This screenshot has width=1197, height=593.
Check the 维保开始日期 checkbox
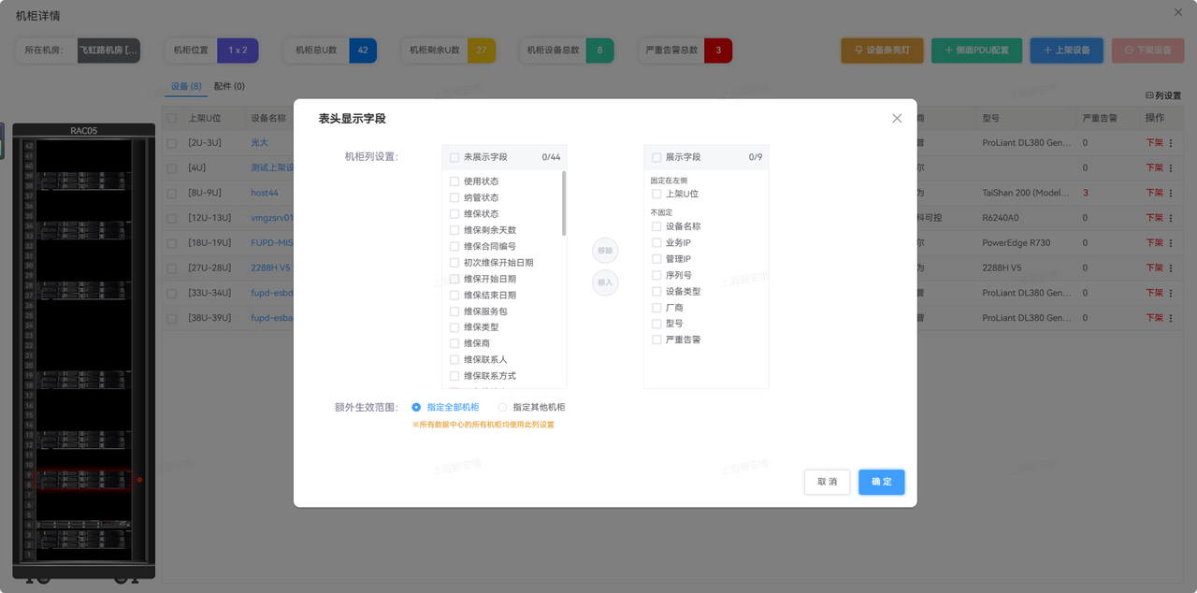tap(454, 279)
